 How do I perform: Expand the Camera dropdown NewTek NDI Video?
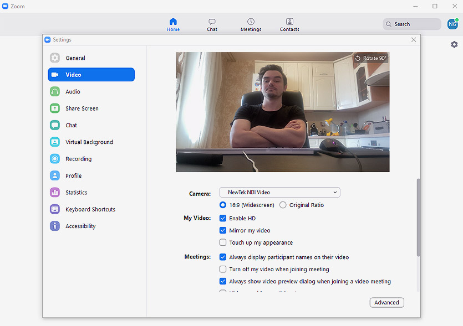coord(279,192)
